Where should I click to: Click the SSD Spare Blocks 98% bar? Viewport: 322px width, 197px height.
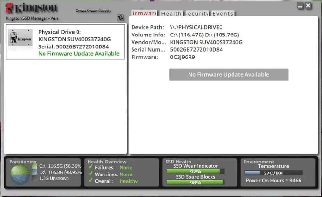[x=196, y=182]
